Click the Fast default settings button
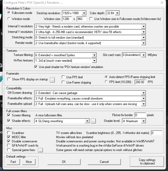168x171 pixels. point(13,162)
